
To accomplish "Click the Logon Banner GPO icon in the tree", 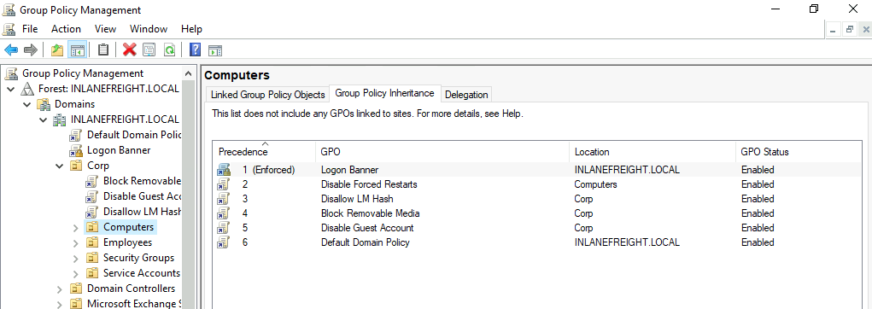I will click(x=76, y=150).
